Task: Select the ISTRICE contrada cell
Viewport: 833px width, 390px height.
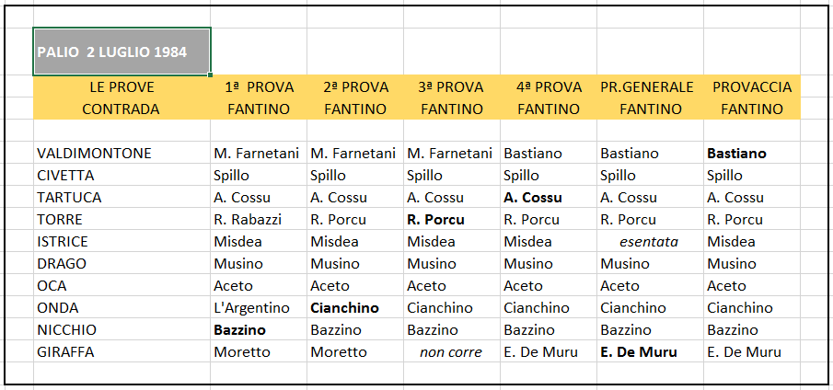Action: pos(121,242)
